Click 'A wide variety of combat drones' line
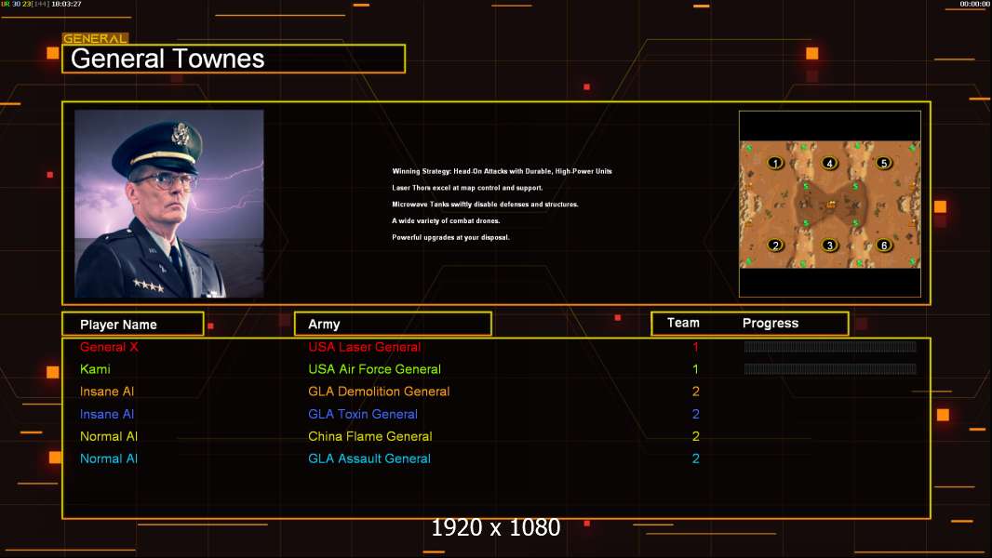The height and width of the screenshot is (558, 992). pyautogui.click(x=446, y=220)
